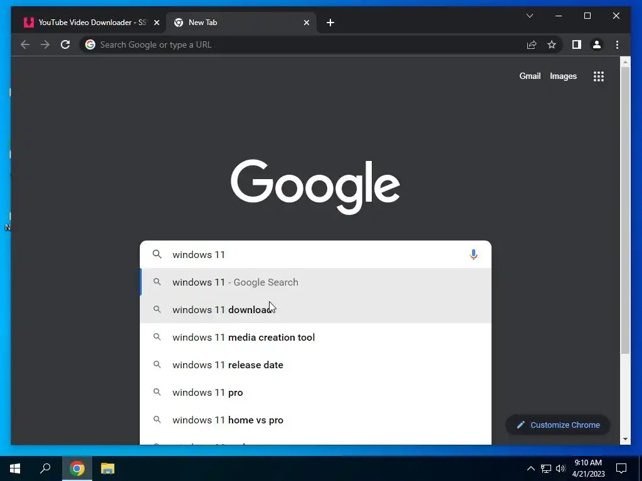642x481 pixels.
Task: Choose the "windows 11 media creation tool" suggestion
Action: (x=315, y=338)
